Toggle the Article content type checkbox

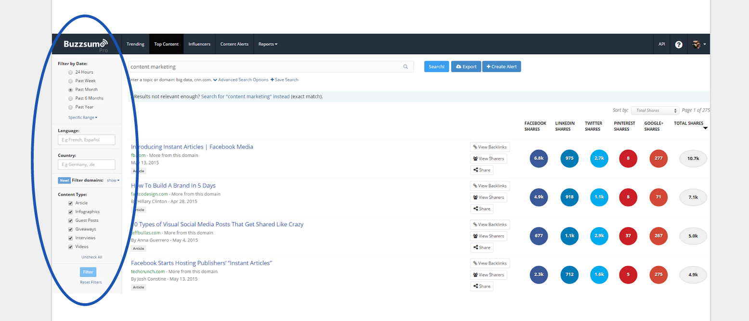(x=71, y=203)
